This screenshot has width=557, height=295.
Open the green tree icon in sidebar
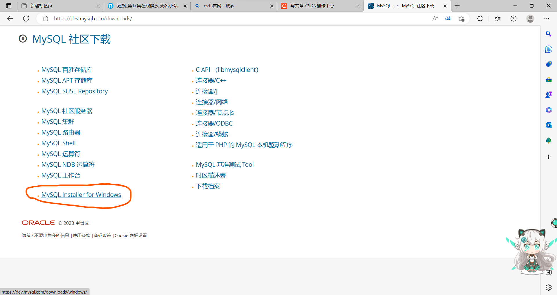point(549,141)
